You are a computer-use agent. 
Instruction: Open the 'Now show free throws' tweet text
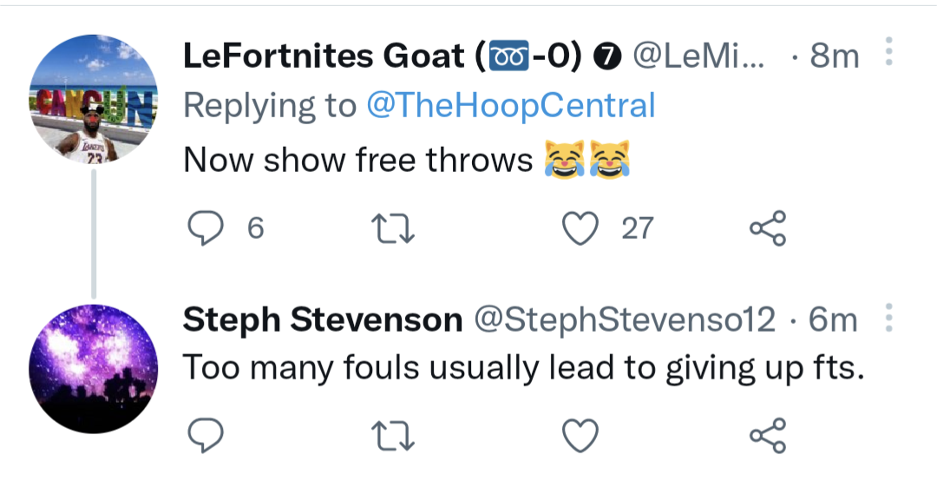(357, 160)
